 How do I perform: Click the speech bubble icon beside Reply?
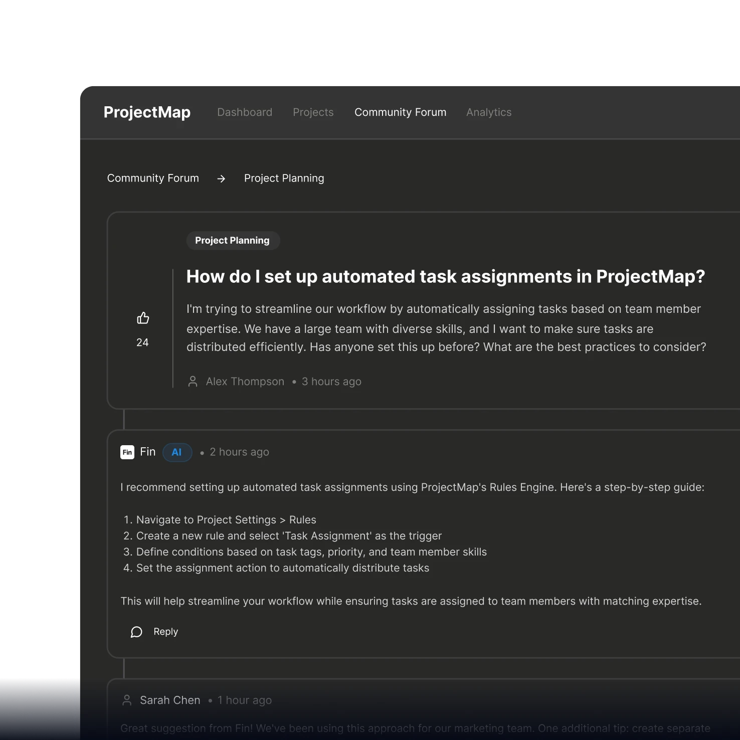coord(136,632)
